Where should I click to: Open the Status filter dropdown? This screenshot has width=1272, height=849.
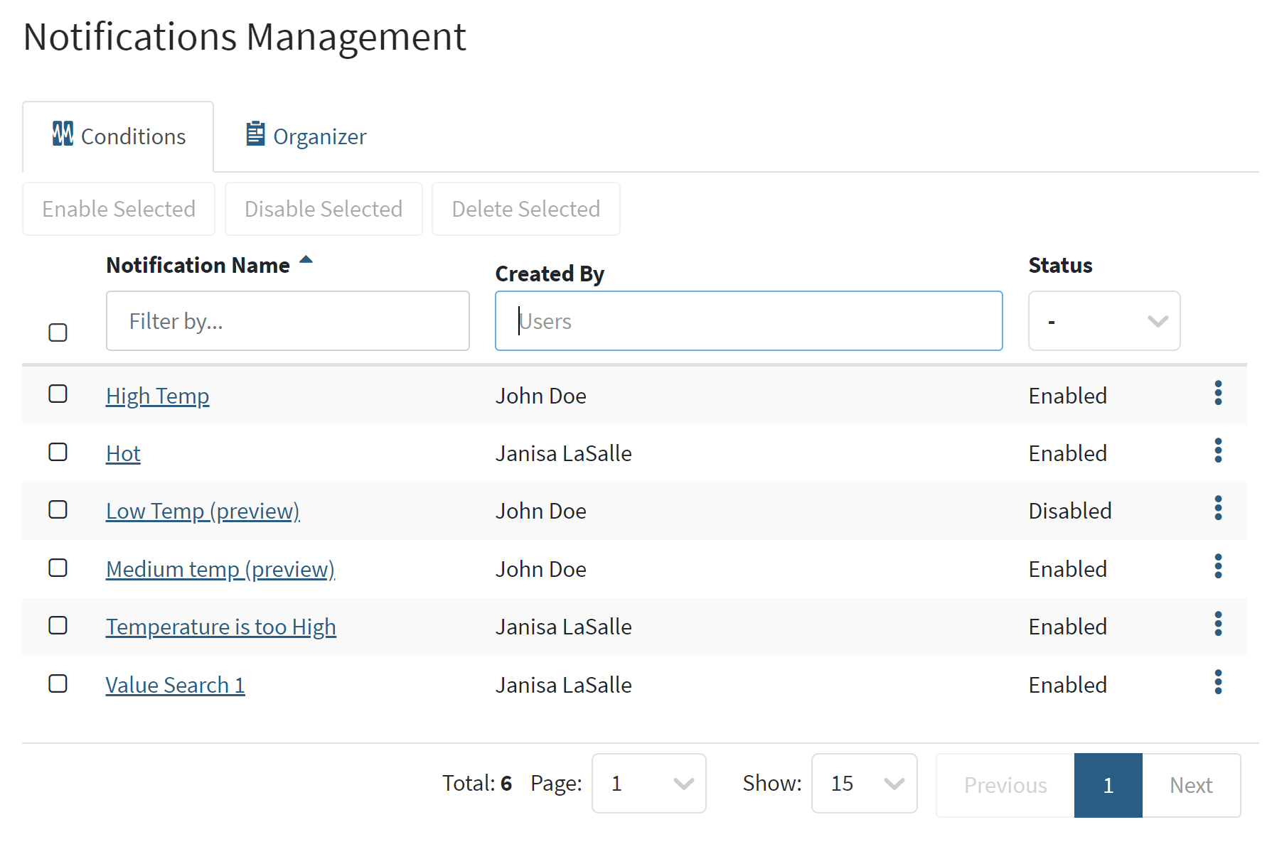1103,320
